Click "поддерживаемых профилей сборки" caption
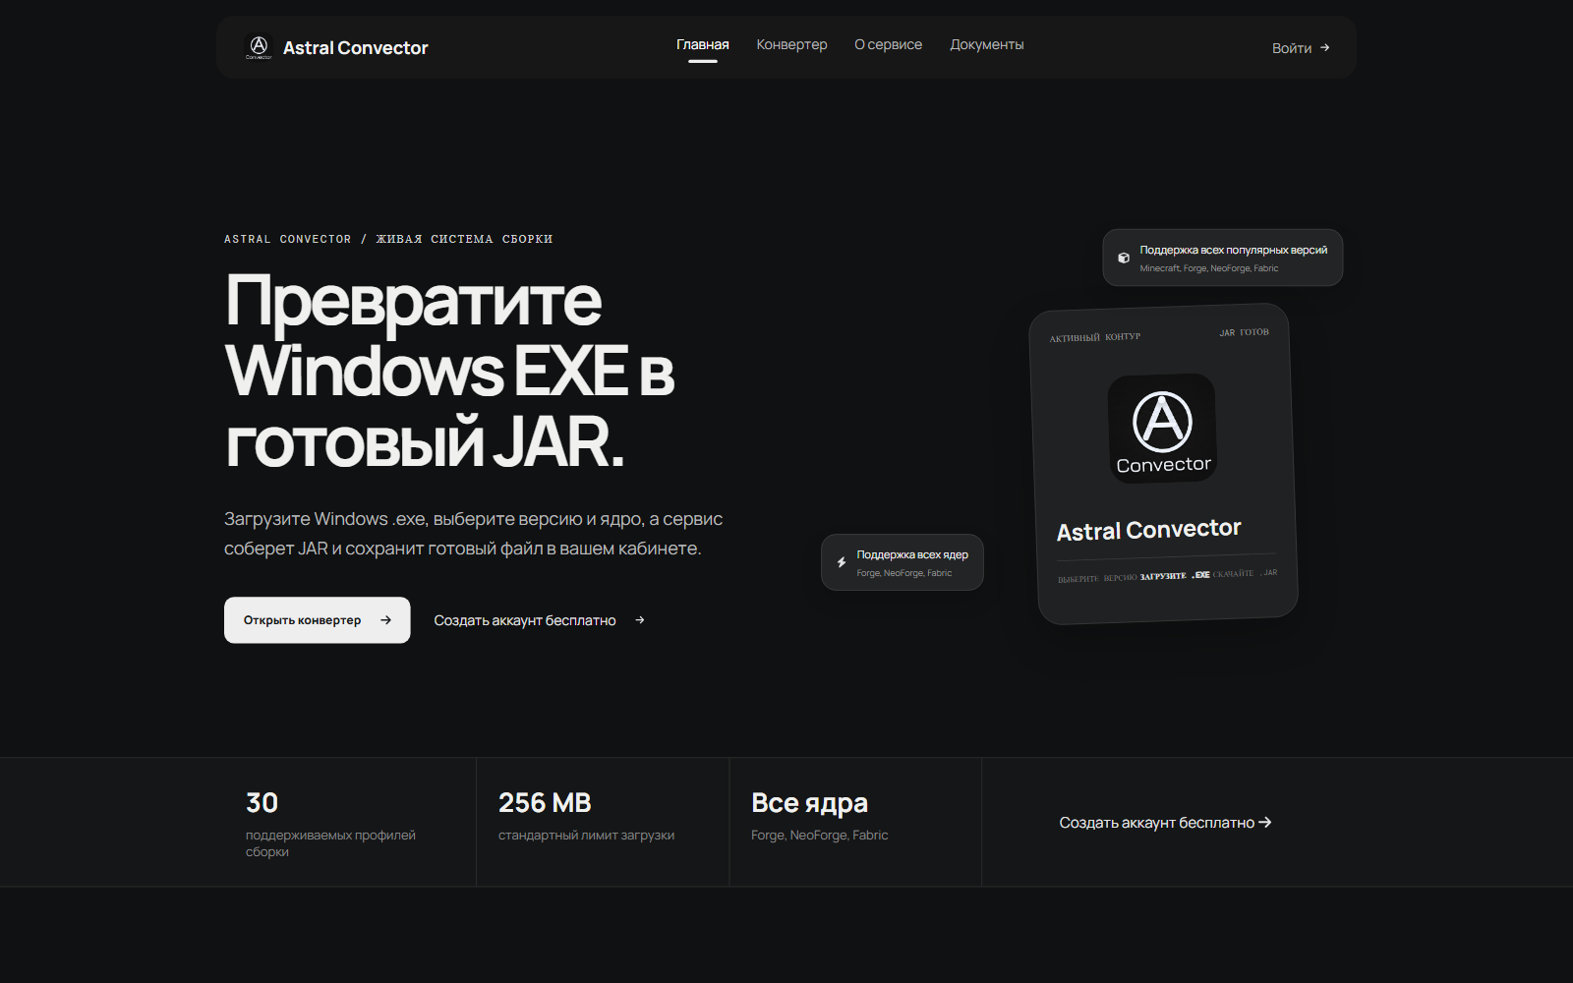This screenshot has width=1573, height=983. pos(330,843)
